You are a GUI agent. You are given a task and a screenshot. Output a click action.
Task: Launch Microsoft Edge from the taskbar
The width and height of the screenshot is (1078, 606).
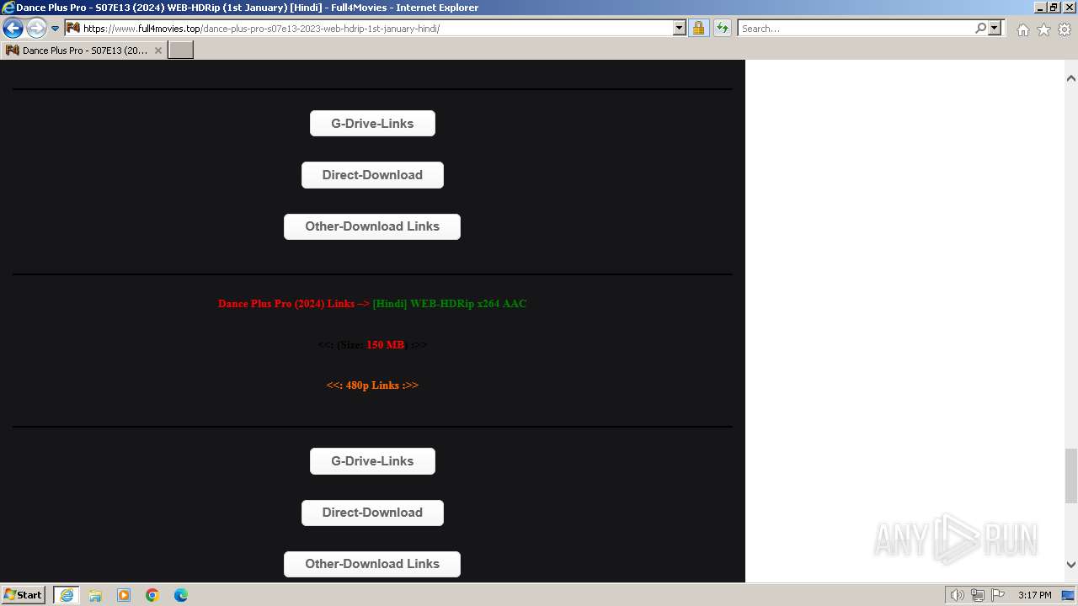coord(181,595)
